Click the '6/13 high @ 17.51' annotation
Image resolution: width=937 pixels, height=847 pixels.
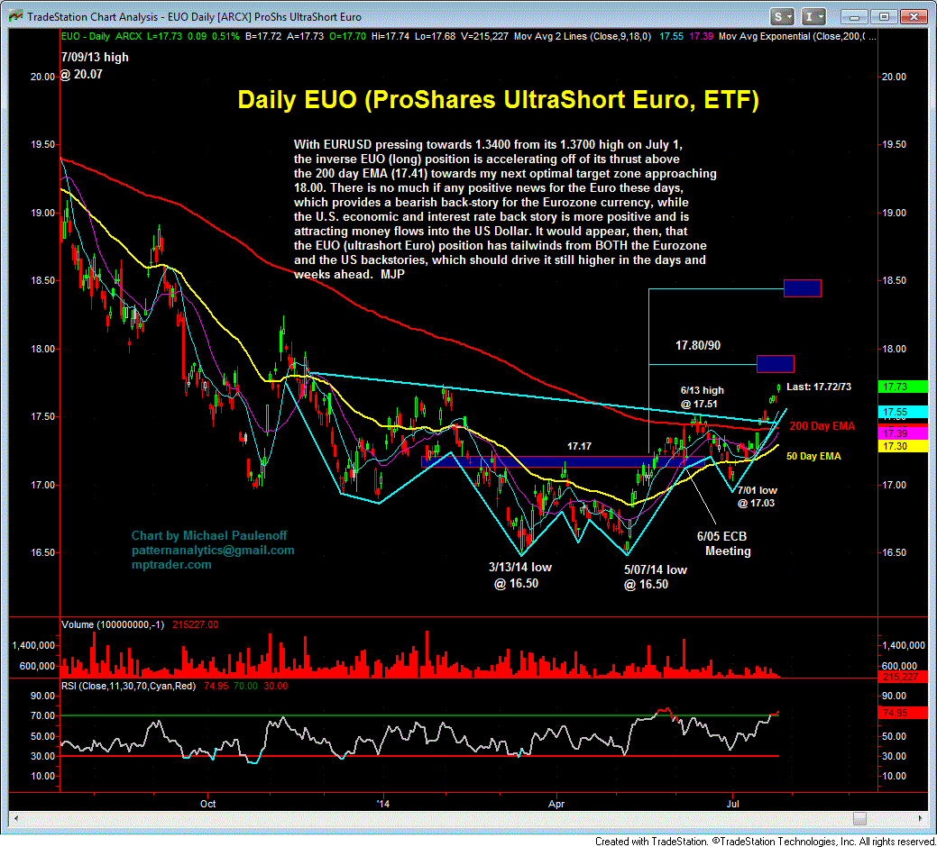(x=702, y=397)
